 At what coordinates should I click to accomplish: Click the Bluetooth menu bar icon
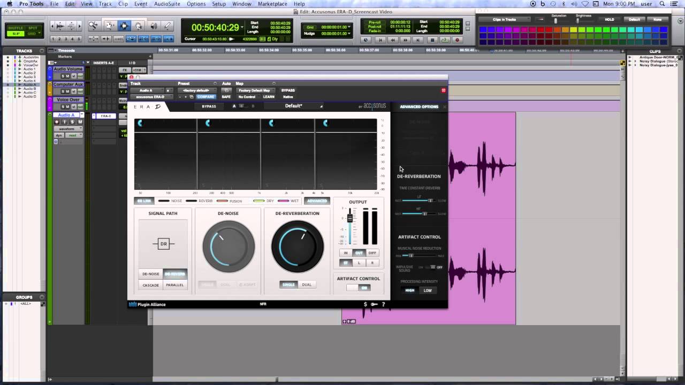coord(563,4)
